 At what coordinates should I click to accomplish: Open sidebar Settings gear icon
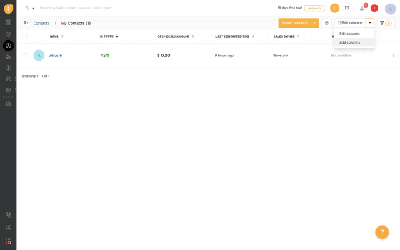coord(8,104)
